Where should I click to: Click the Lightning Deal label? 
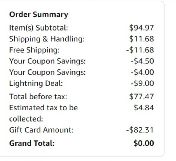pos(36,83)
